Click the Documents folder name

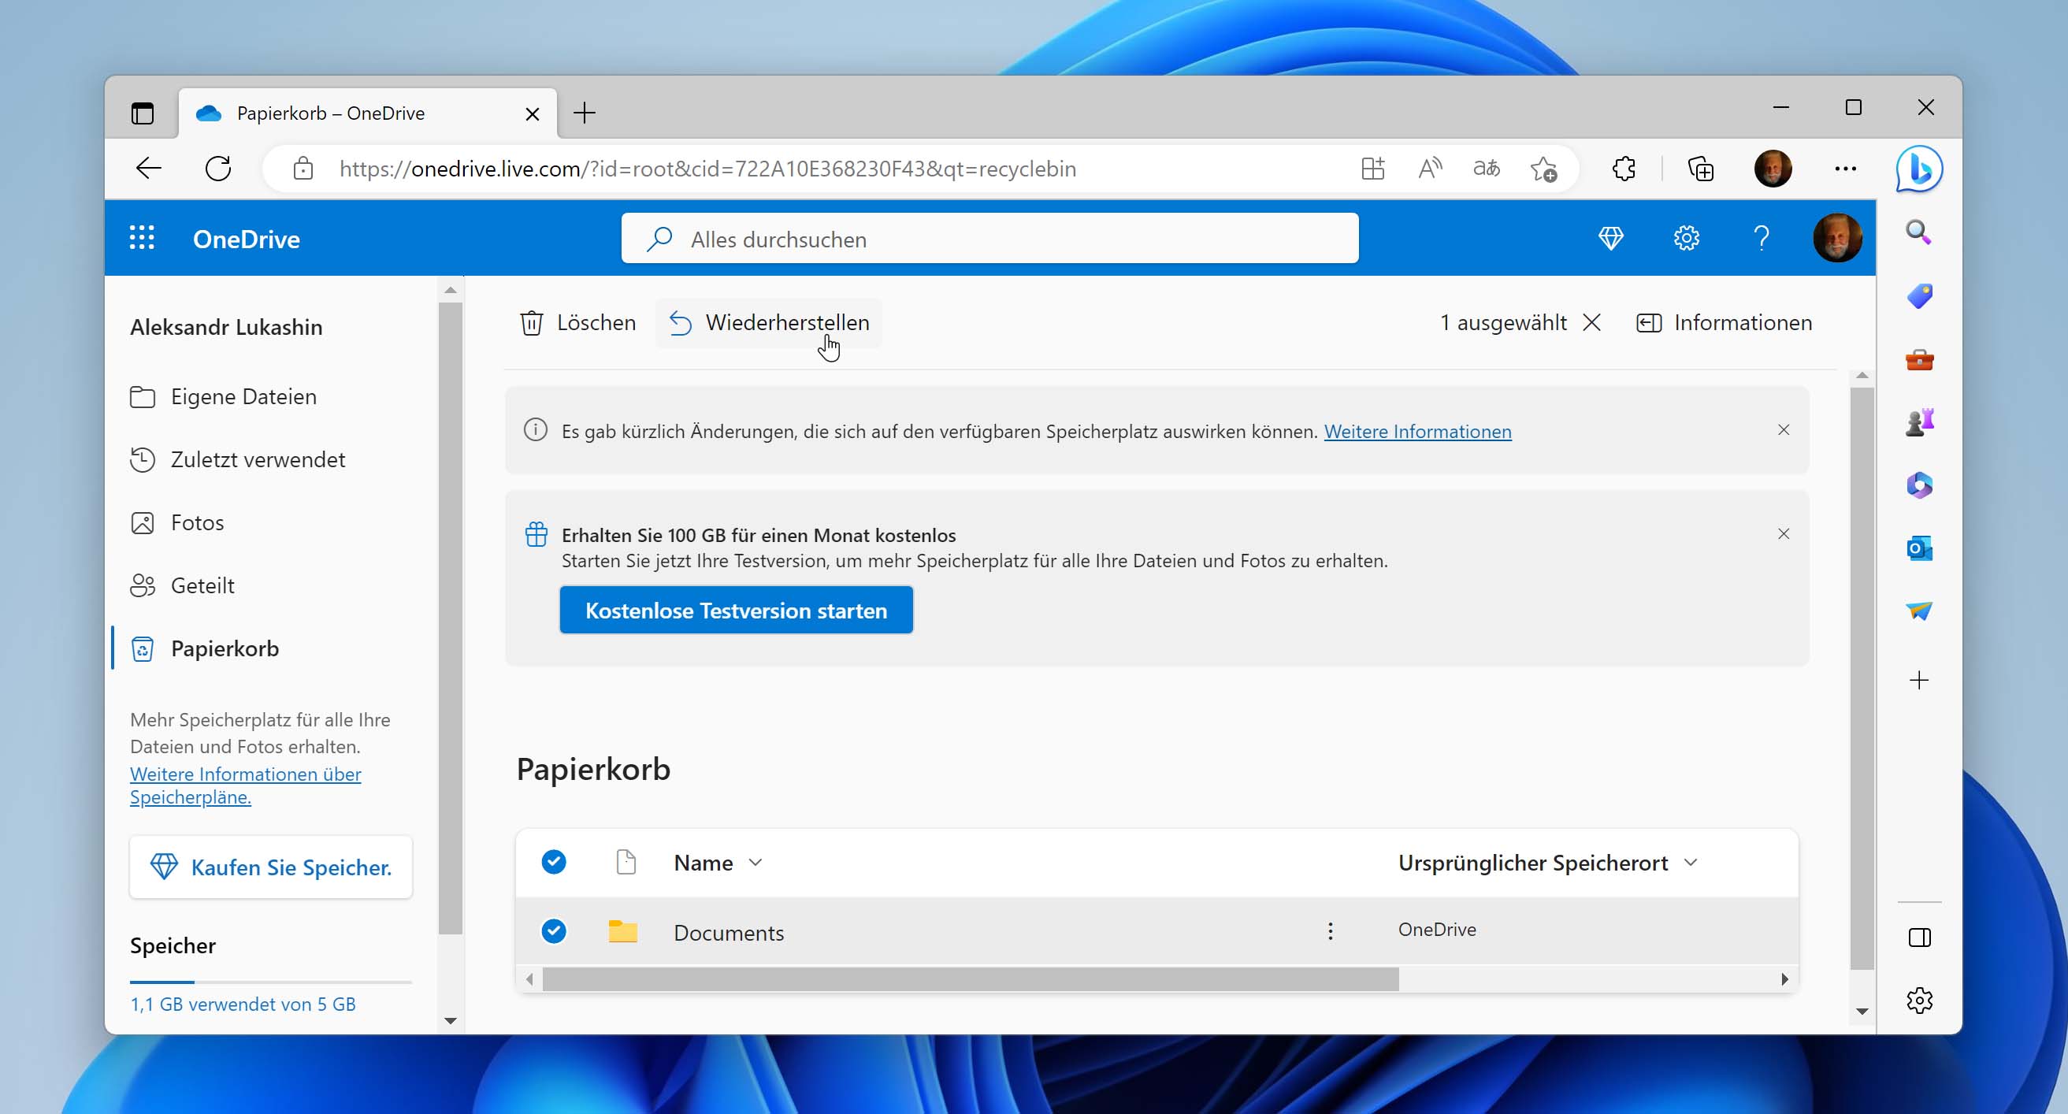point(728,933)
